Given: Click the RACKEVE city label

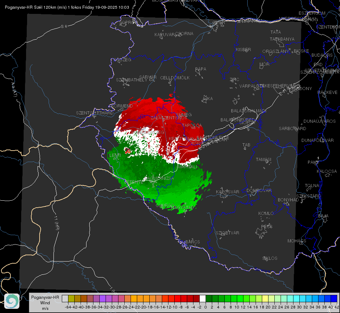Looking at the screenshot, I should pyautogui.click(x=327, y=93).
